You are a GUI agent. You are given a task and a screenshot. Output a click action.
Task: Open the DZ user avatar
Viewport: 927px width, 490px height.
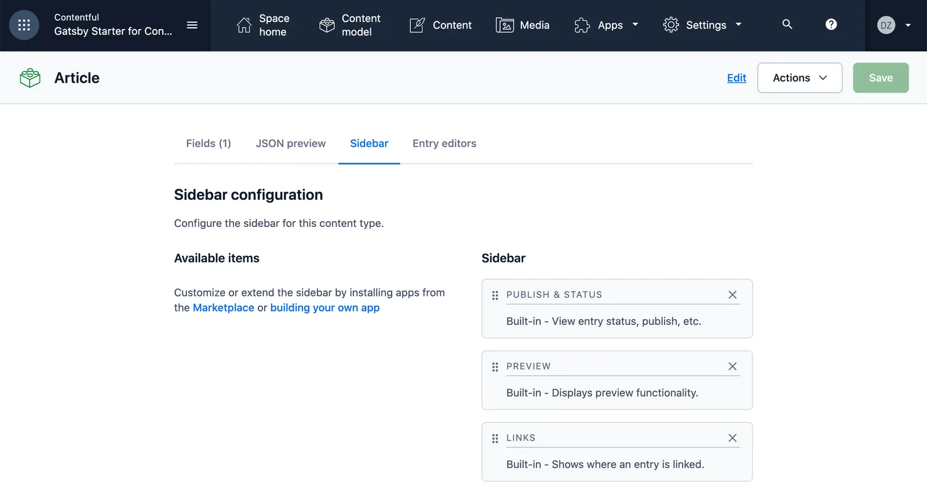pos(886,25)
